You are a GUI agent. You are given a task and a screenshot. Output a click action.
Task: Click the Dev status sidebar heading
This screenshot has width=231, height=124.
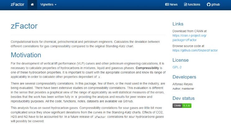point(183,98)
